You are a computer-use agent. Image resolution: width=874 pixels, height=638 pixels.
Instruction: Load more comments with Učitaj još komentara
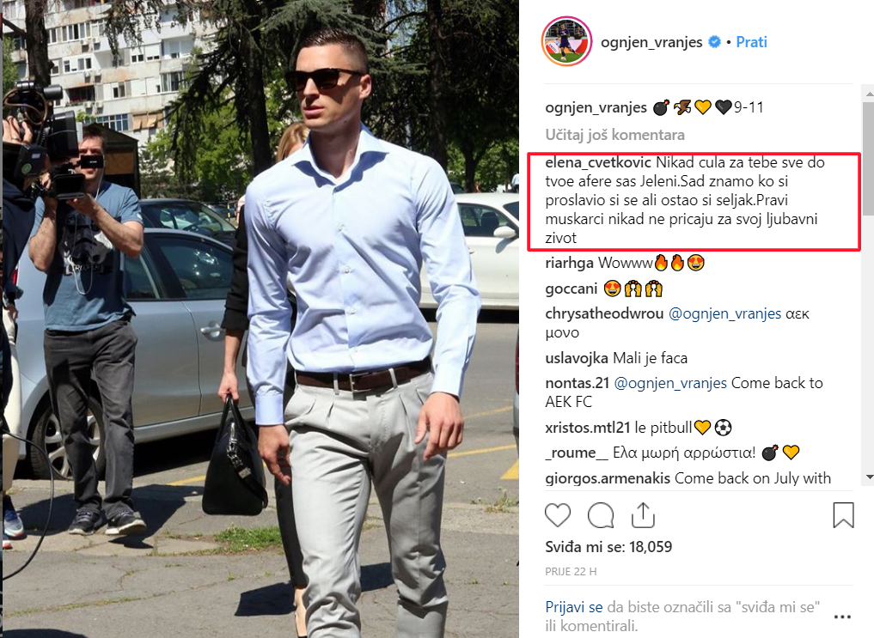[614, 135]
